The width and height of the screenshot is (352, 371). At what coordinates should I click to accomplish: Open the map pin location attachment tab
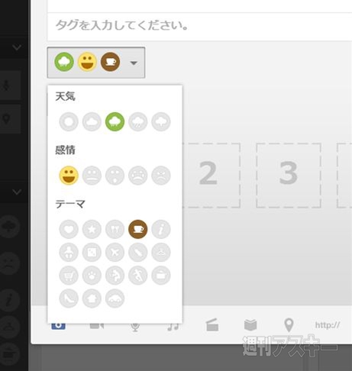point(289,325)
